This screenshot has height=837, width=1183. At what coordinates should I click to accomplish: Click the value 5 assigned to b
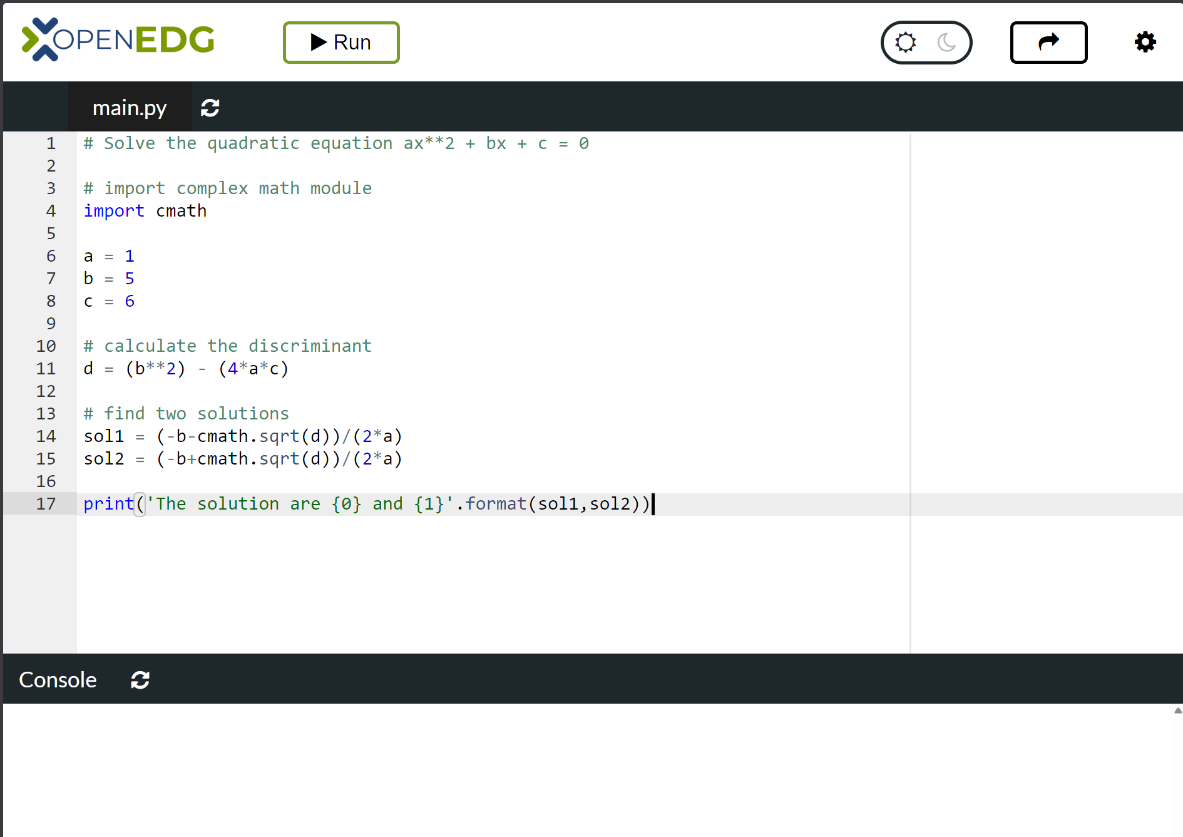(130, 279)
